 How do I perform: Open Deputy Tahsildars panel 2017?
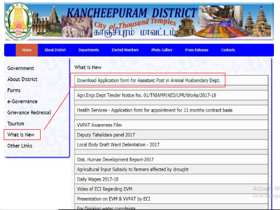pyautogui.click(x=106, y=135)
